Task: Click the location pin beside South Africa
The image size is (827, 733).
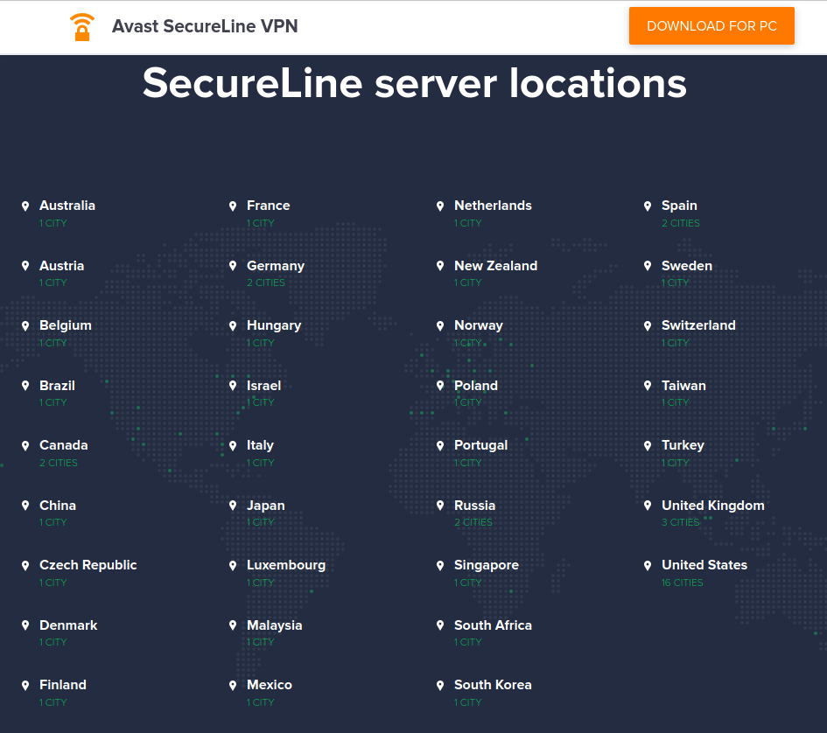Action: click(440, 625)
